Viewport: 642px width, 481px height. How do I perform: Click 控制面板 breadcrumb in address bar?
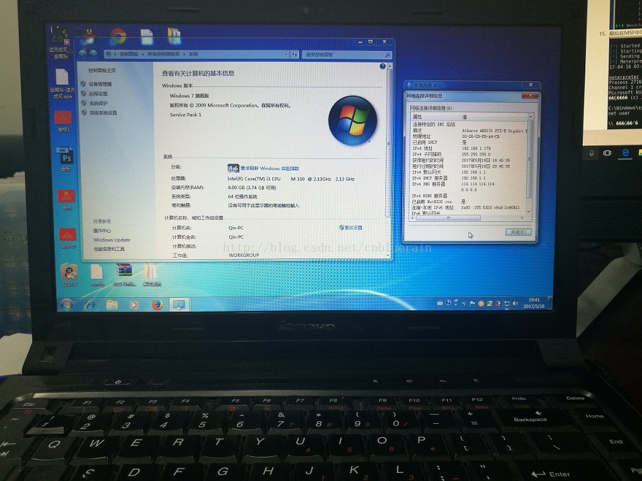pos(129,54)
